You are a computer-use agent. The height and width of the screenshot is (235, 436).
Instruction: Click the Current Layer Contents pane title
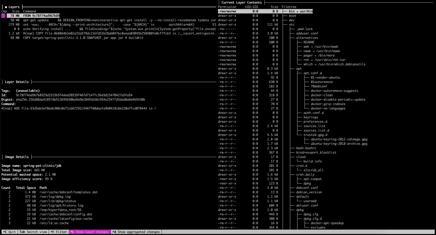242,2
